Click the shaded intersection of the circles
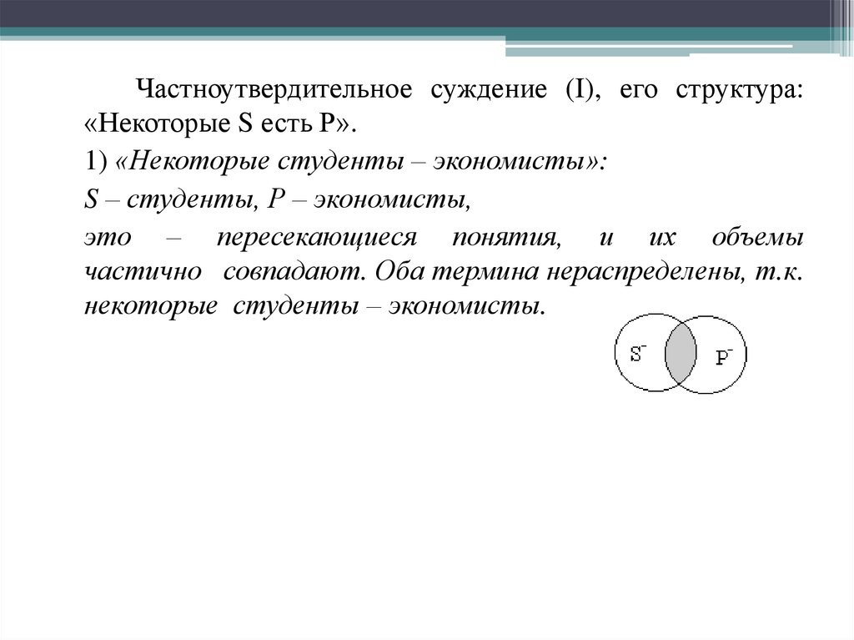 [681, 353]
